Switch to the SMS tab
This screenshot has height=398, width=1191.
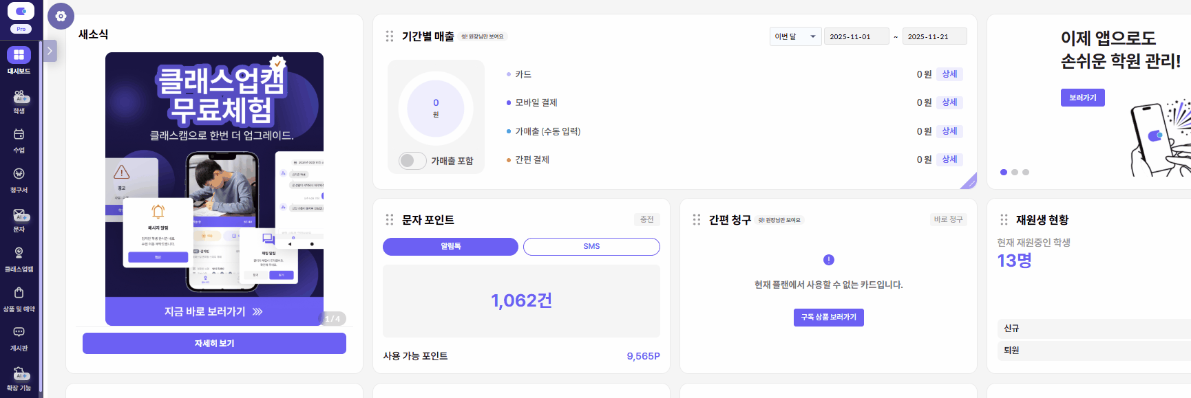[x=591, y=246]
